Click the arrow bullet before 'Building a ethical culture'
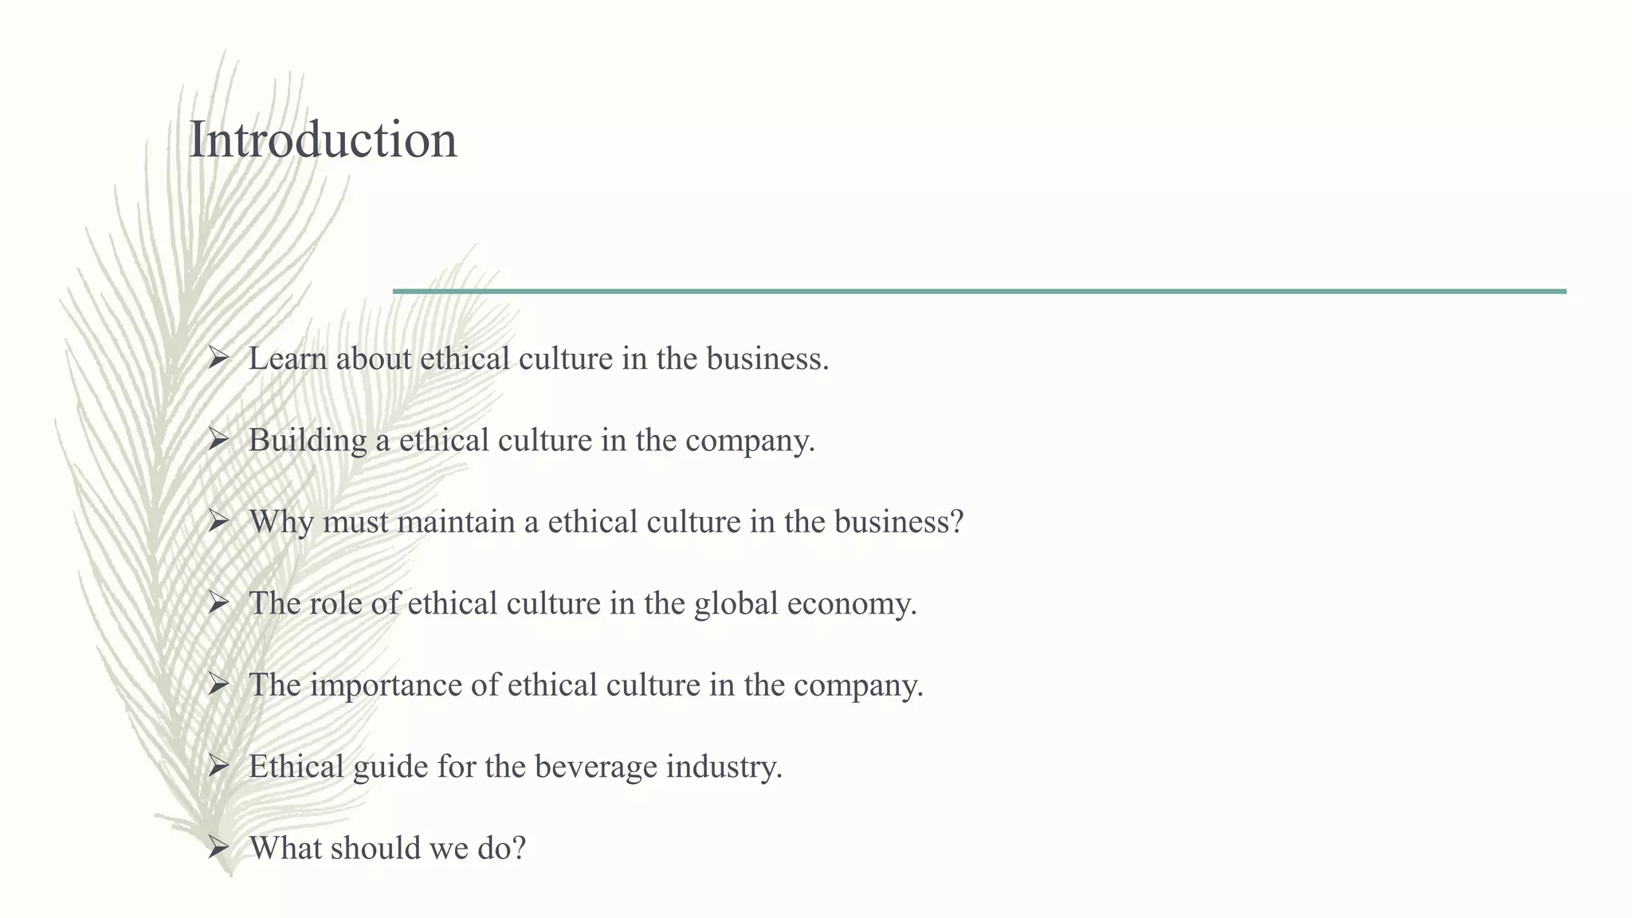The width and height of the screenshot is (1632, 918). click(x=218, y=439)
